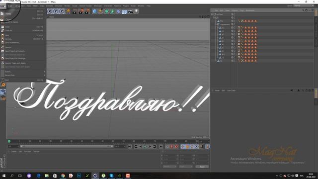Open the Create menu in Material Manager
Viewport: 318px width, 179px height.
[13, 152]
